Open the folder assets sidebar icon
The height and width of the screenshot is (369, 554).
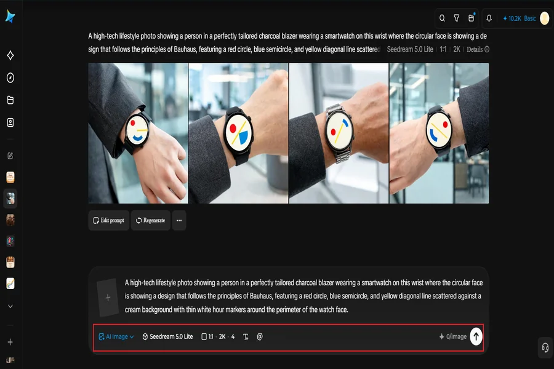pyautogui.click(x=10, y=100)
